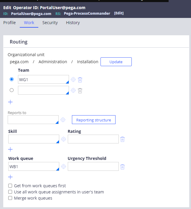Open the Reporting structure button

(94, 120)
